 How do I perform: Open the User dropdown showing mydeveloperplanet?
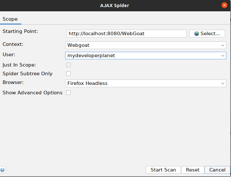145,56
